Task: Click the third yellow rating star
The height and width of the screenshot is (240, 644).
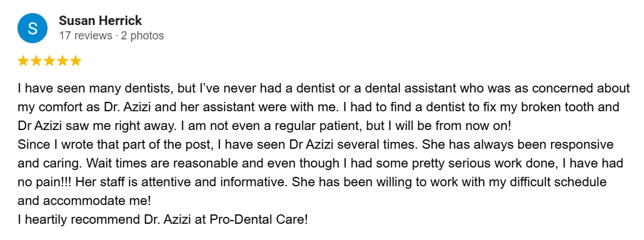Action: pyautogui.click(x=49, y=61)
